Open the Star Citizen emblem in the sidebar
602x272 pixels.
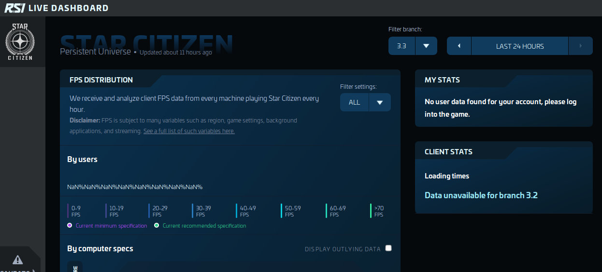click(20, 42)
